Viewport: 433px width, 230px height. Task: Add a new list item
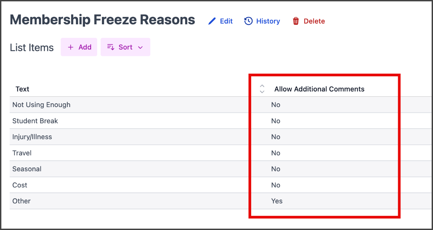point(79,47)
